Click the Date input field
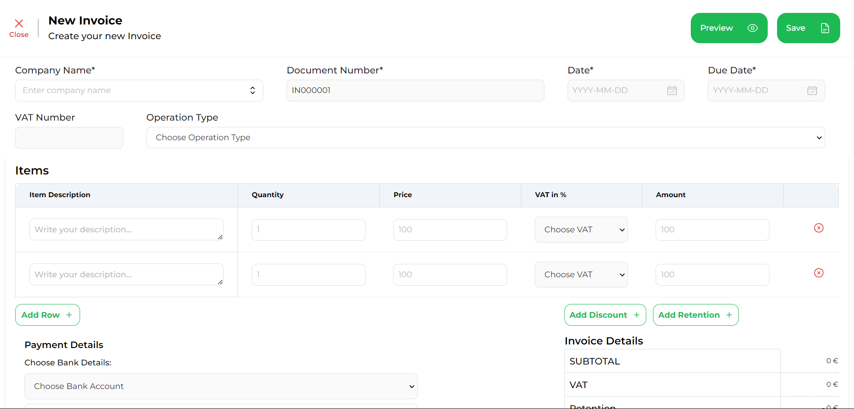The height and width of the screenshot is (409, 854). coord(626,90)
